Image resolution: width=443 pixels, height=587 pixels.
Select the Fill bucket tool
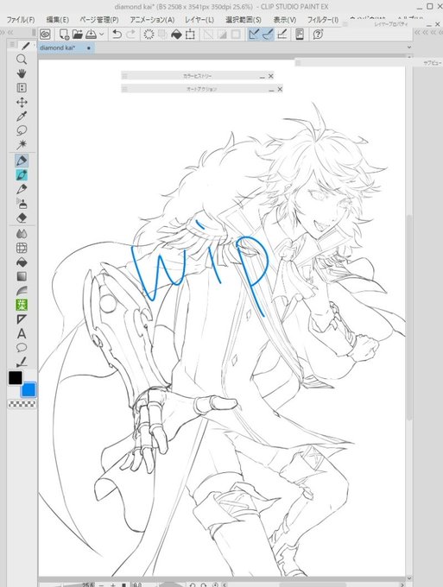tap(22, 262)
